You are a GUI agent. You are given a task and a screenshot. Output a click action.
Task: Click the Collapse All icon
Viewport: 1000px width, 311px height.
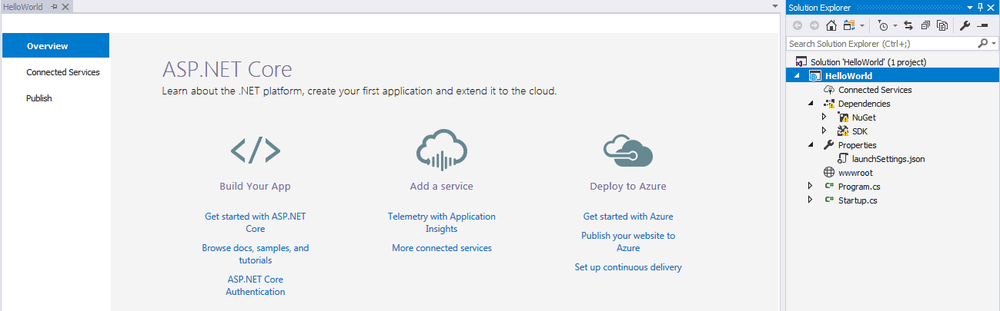point(925,25)
